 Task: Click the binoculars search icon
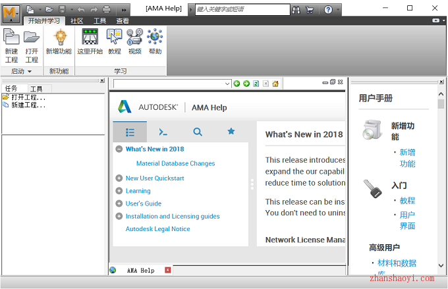(296, 10)
